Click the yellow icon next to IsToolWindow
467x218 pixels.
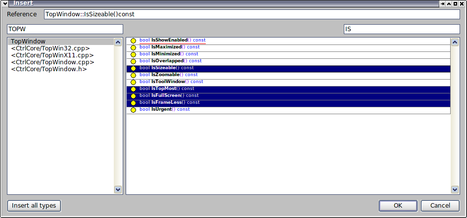tap(133, 82)
